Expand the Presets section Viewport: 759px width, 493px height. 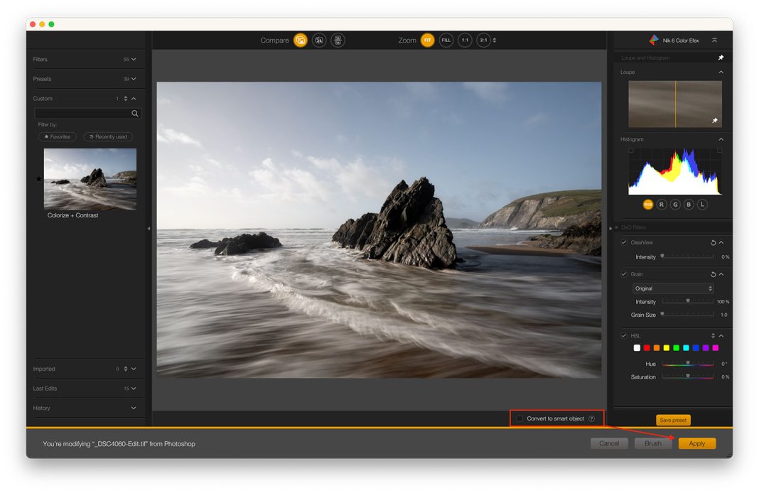coord(134,79)
